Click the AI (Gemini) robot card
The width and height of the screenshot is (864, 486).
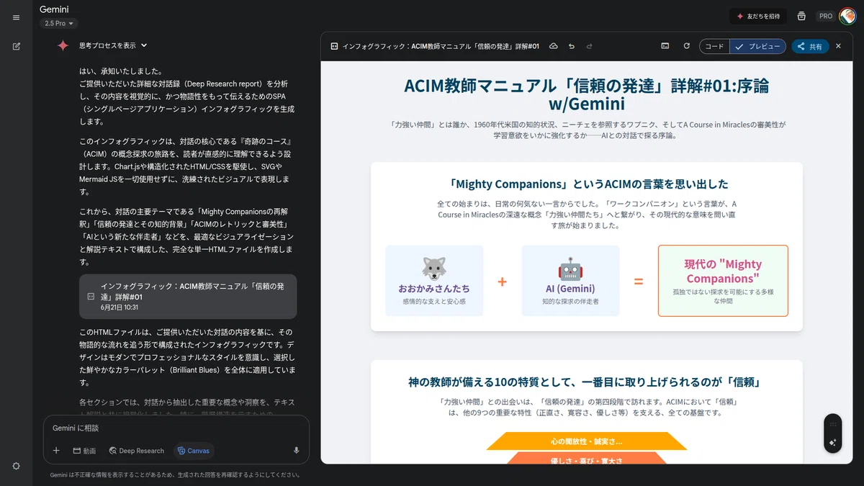[570, 281]
